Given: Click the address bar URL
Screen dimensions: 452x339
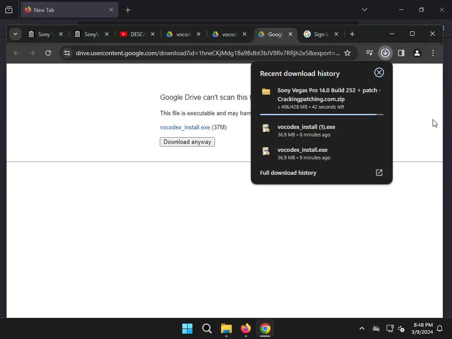Looking at the screenshot, I should pyautogui.click(x=207, y=53).
